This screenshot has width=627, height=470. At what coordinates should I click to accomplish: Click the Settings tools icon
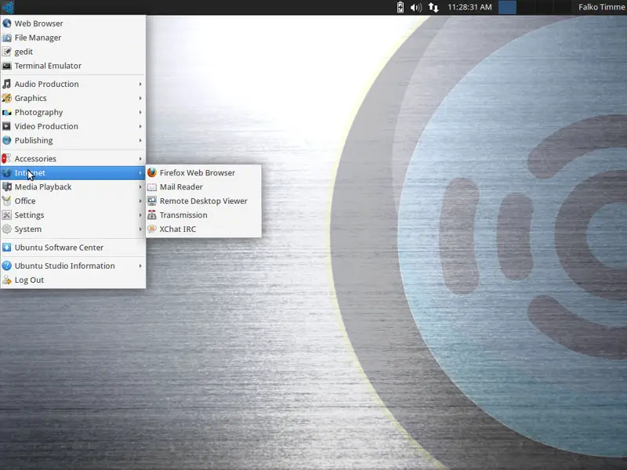click(x=7, y=215)
